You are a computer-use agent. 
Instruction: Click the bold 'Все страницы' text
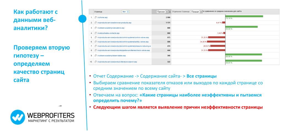click(202, 76)
